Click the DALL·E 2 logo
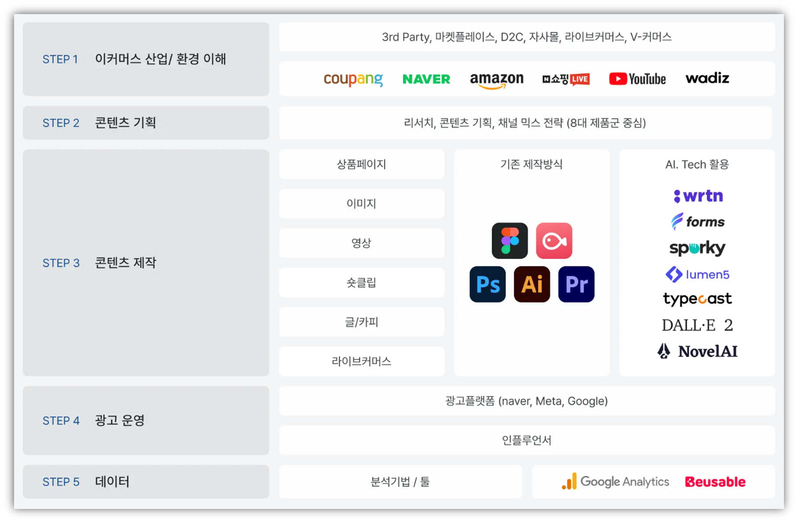798x523 pixels. coord(697,326)
